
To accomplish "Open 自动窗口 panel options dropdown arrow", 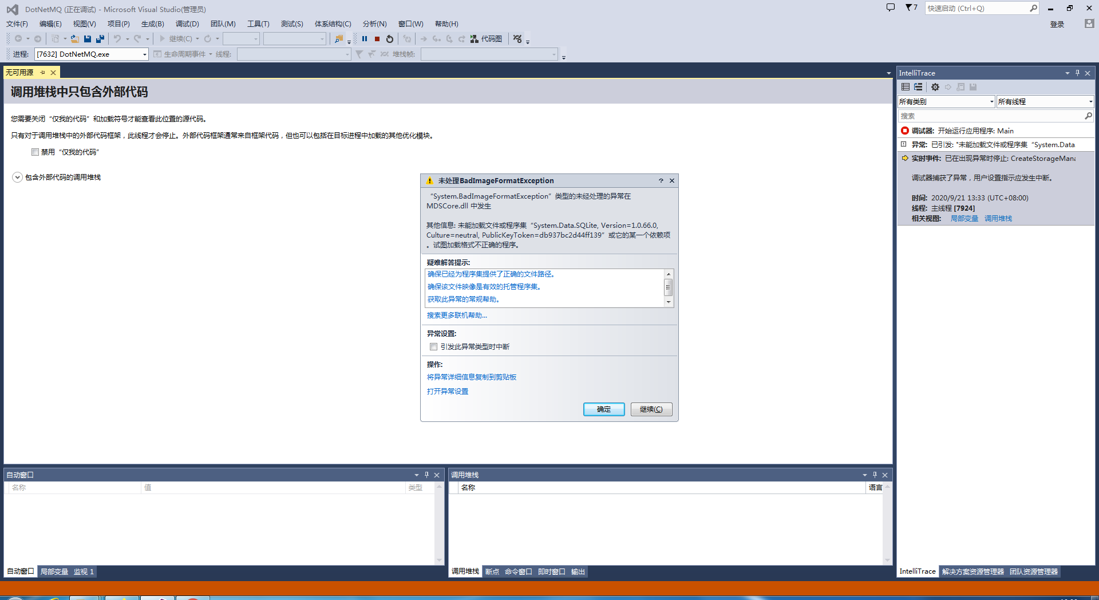I will (x=416, y=475).
